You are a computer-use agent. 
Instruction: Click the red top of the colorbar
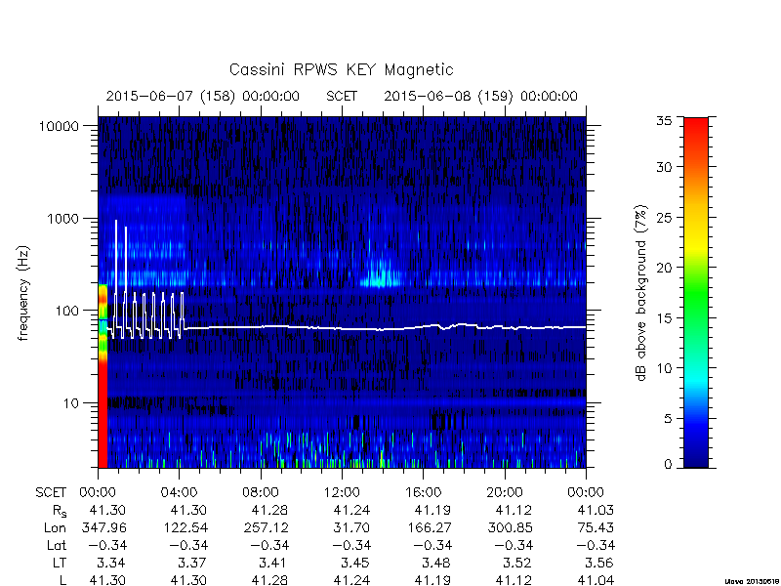(x=696, y=131)
